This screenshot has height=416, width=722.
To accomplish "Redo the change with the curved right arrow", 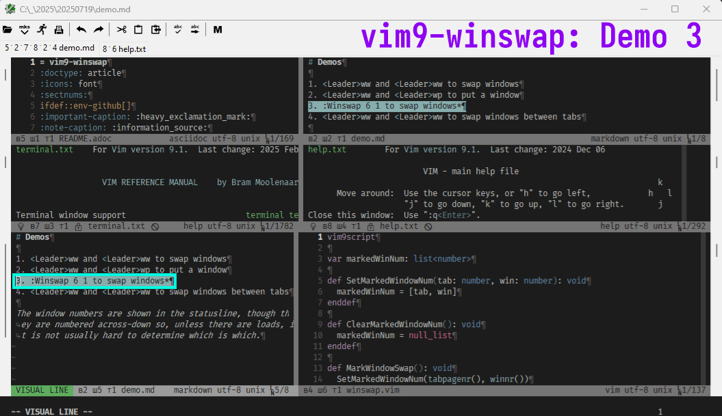I will [99, 30].
